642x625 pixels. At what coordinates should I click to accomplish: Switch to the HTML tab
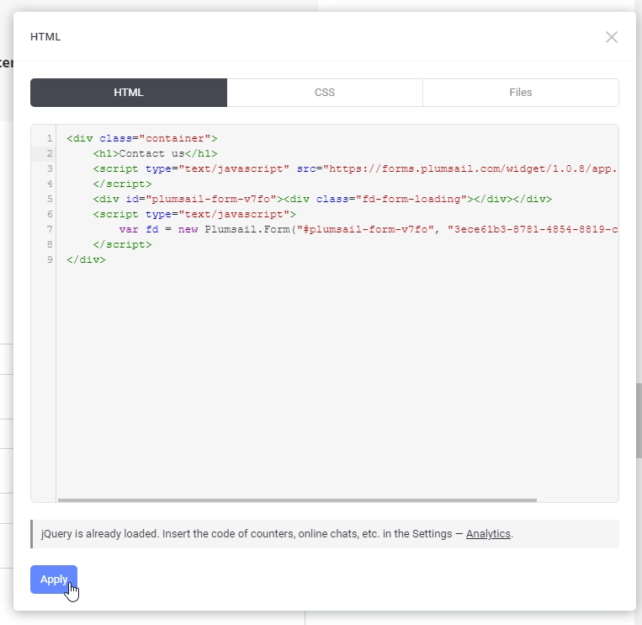click(x=129, y=93)
